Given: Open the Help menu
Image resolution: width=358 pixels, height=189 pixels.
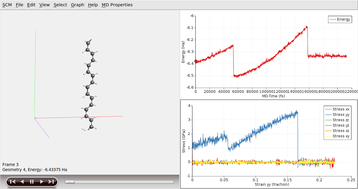Looking at the screenshot, I should pyautogui.click(x=93, y=5).
